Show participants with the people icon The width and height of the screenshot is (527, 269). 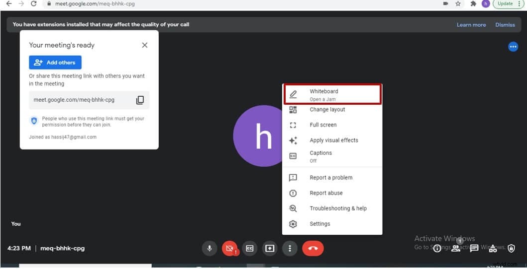point(456,249)
